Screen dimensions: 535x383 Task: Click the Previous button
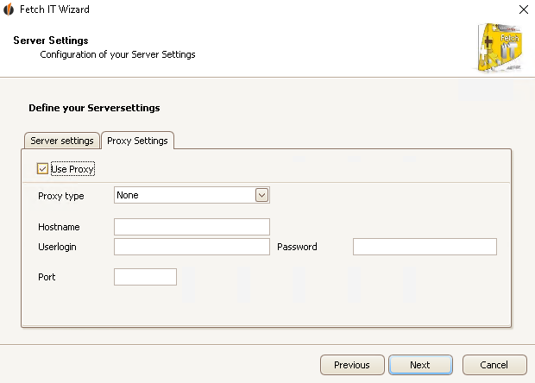[352, 365]
